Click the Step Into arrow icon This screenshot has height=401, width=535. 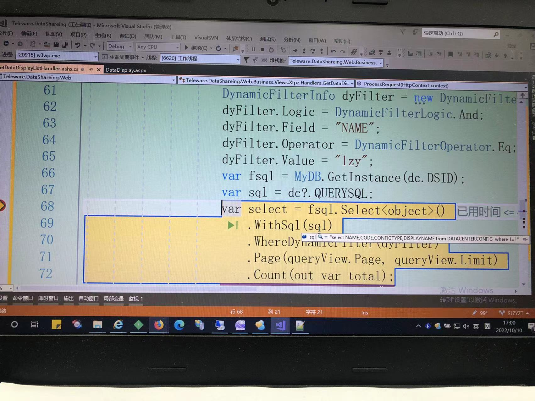tap(304, 50)
